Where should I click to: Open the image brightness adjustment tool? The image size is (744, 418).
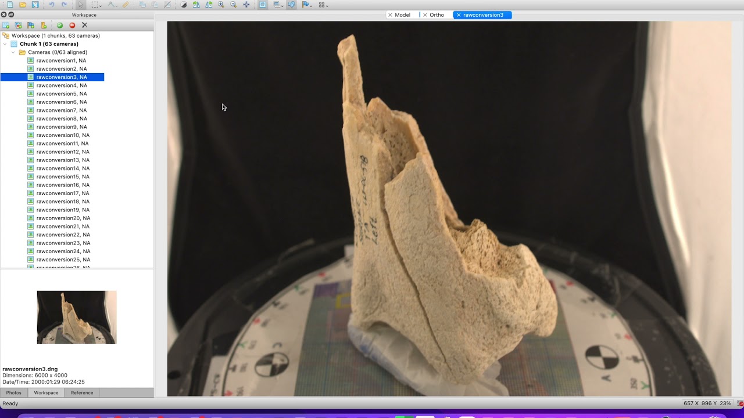[x=184, y=5]
